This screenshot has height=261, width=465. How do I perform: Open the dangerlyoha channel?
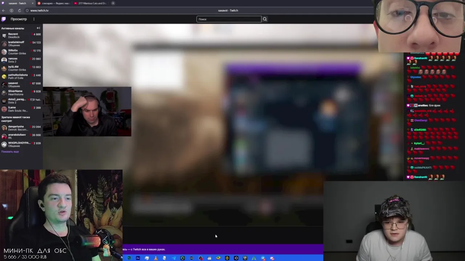(x=21, y=128)
